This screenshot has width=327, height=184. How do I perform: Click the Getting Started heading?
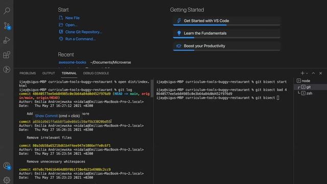[187, 10]
